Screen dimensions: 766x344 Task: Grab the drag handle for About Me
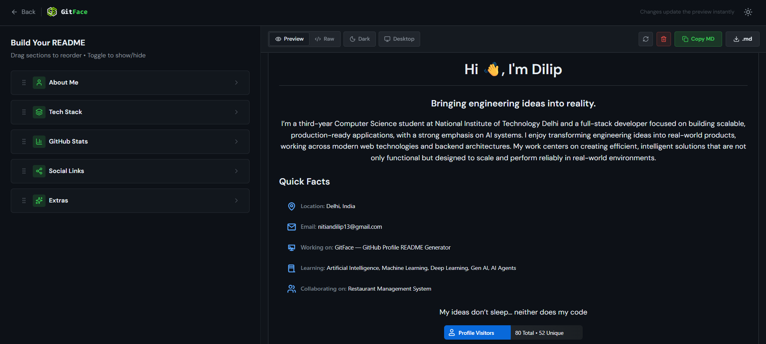coord(24,83)
